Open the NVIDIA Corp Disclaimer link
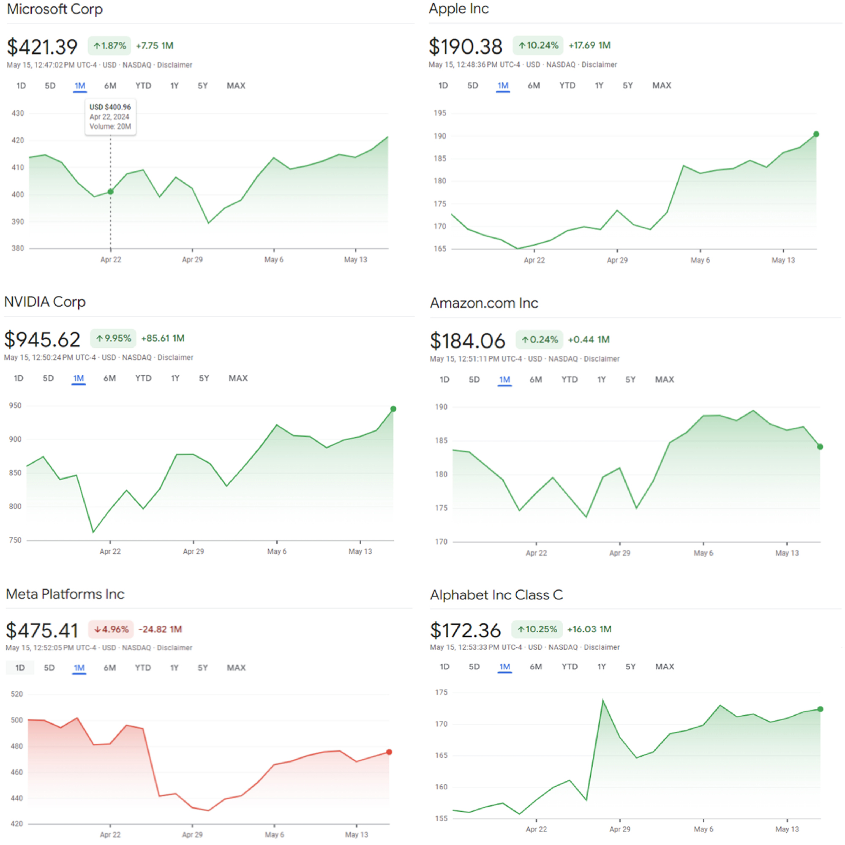Image resolution: width=845 pixels, height=845 pixels. [x=175, y=358]
